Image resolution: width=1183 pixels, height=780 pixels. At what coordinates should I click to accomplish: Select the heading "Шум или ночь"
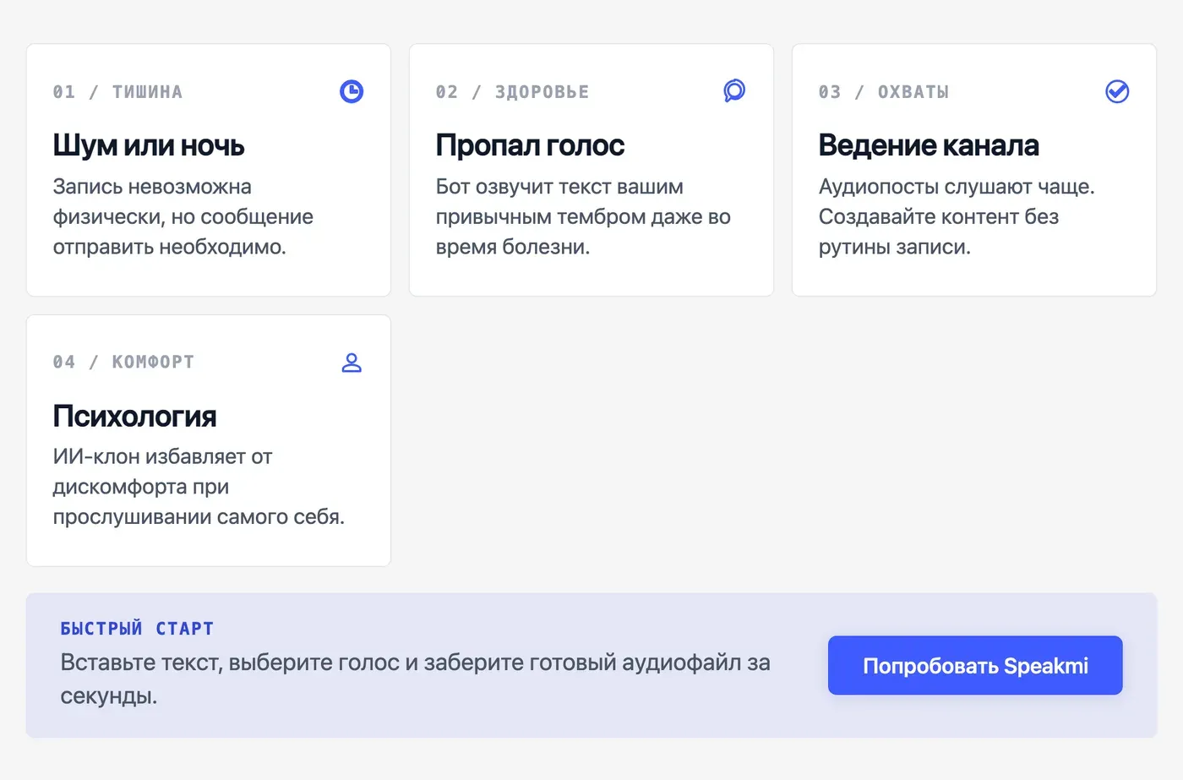pyautogui.click(x=149, y=145)
